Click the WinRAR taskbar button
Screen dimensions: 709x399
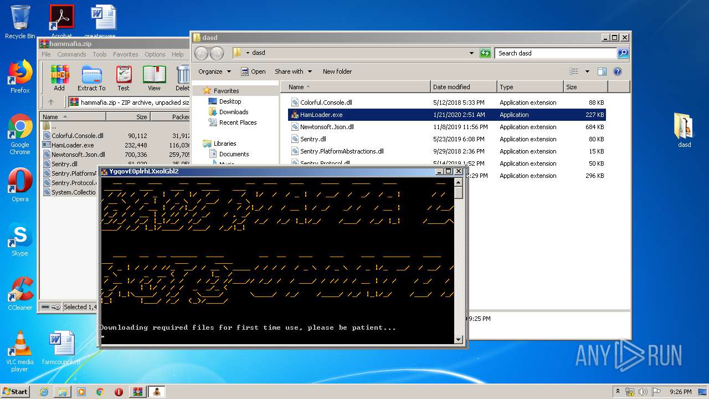point(137,392)
